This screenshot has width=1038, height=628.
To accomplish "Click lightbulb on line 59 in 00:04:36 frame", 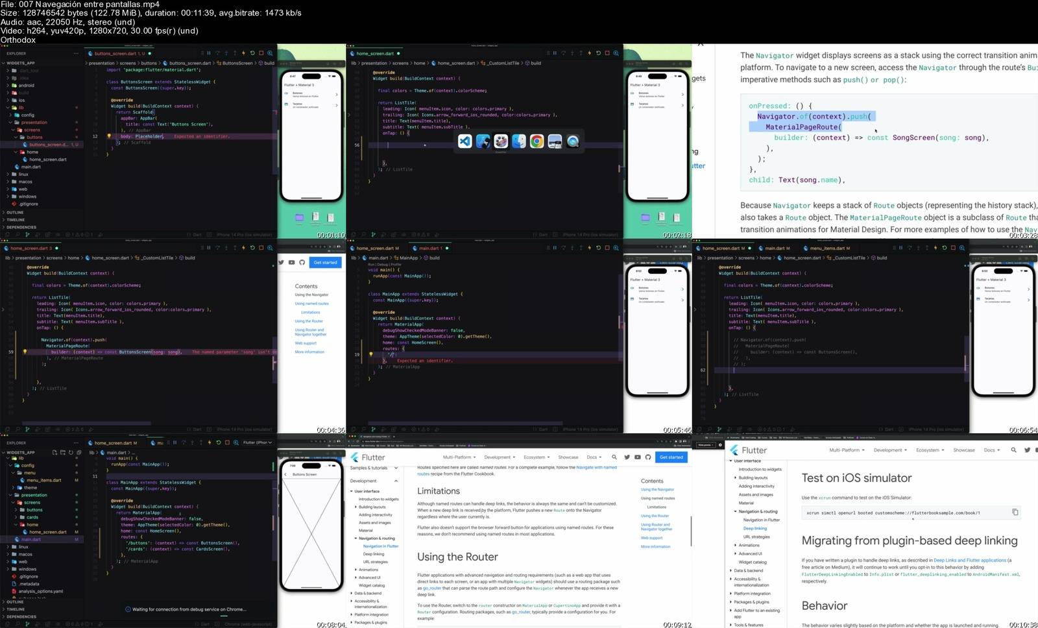I will 25,352.
